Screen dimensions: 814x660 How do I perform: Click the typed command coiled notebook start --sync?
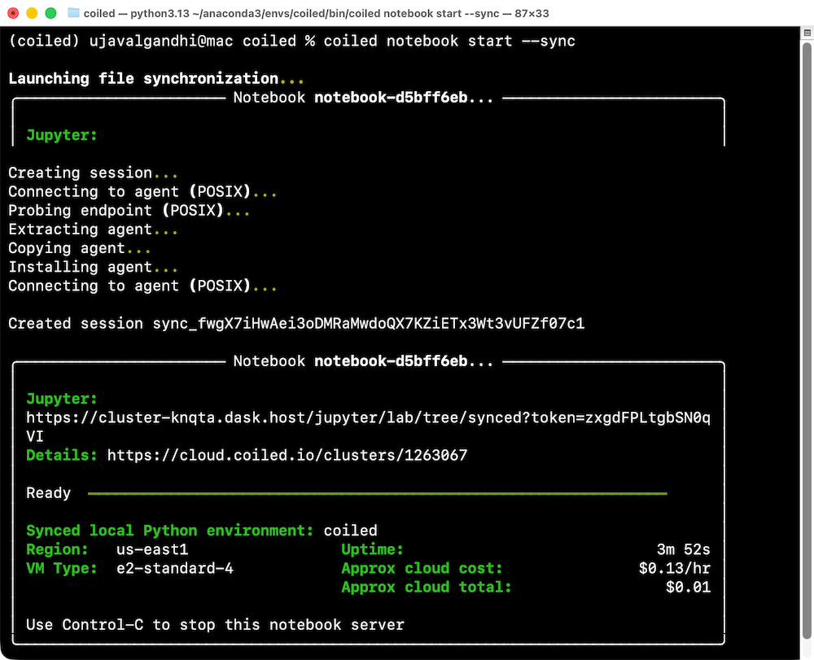point(449,41)
